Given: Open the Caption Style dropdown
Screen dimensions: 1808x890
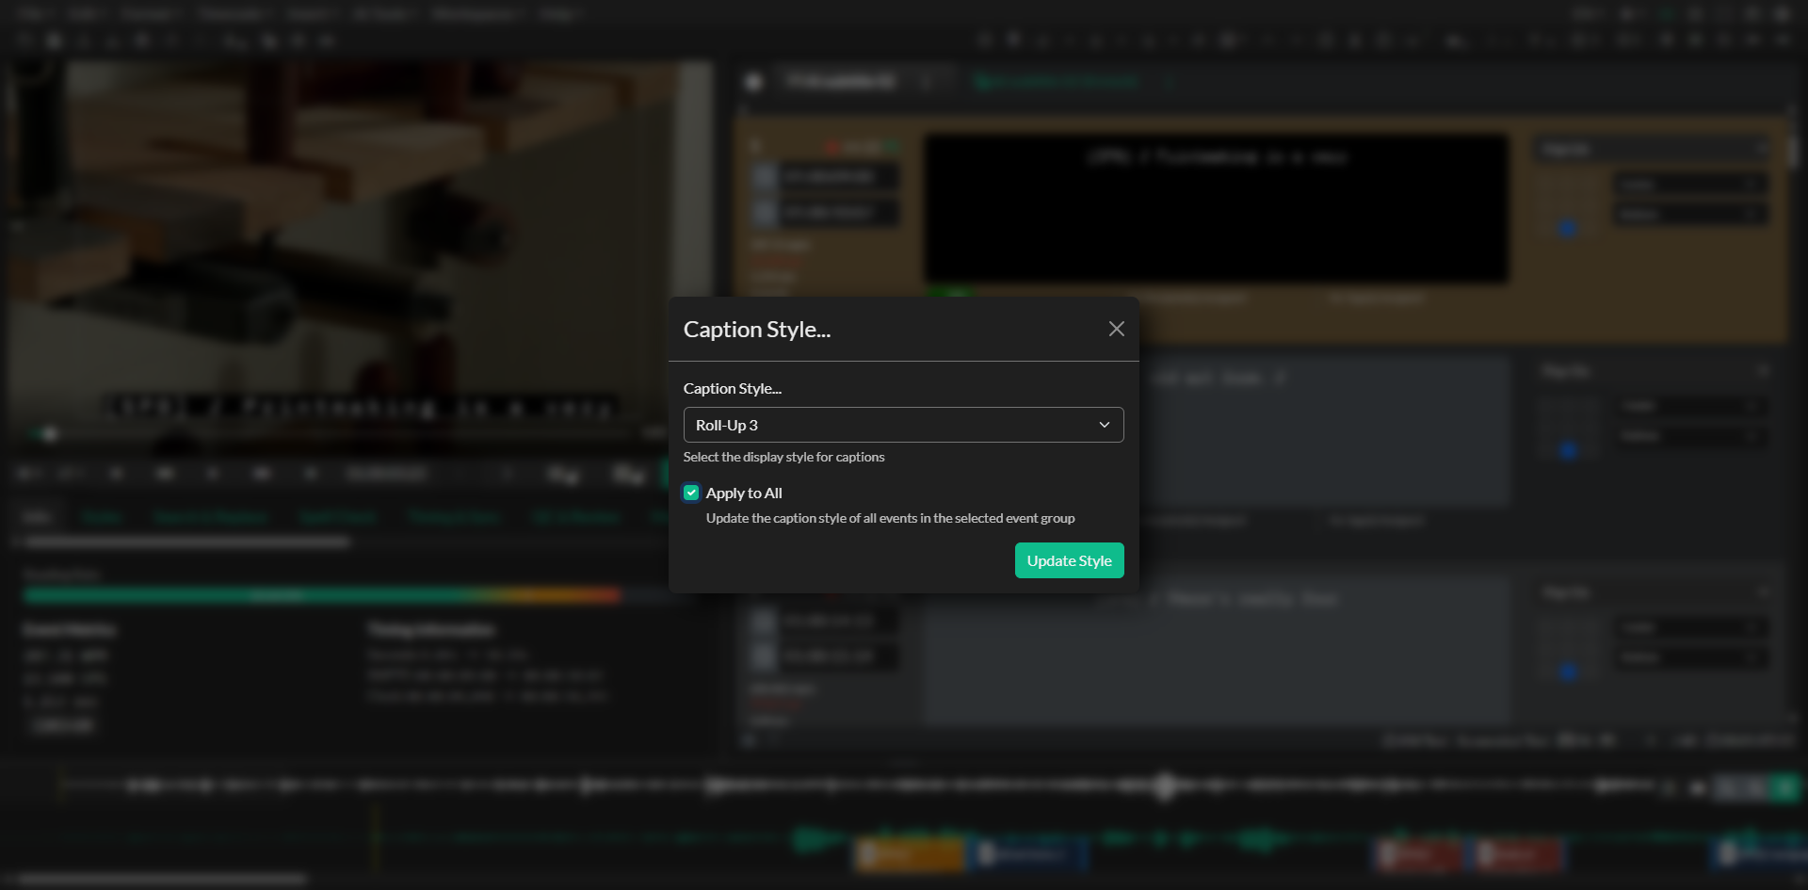Looking at the screenshot, I should click(x=902, y=425).
